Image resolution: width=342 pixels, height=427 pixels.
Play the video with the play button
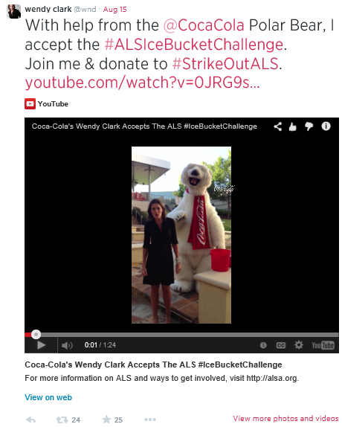[x=42, y=345]
